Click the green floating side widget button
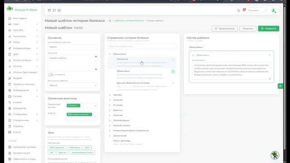290x163 pixels. click(x=280, y=86)
